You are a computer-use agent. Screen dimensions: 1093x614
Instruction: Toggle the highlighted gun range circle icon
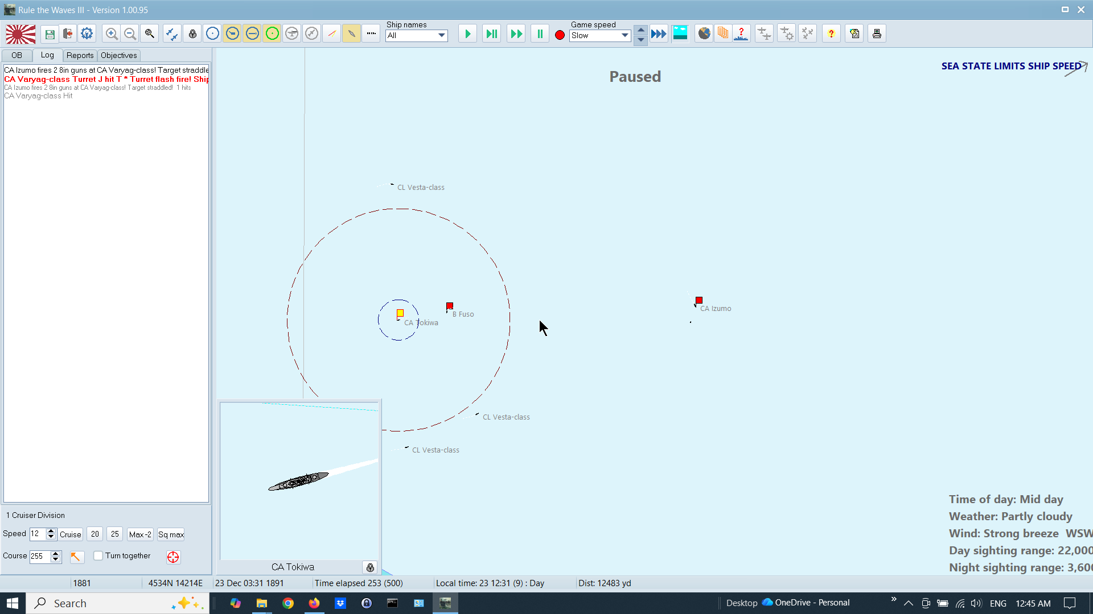tap(232, 34)
